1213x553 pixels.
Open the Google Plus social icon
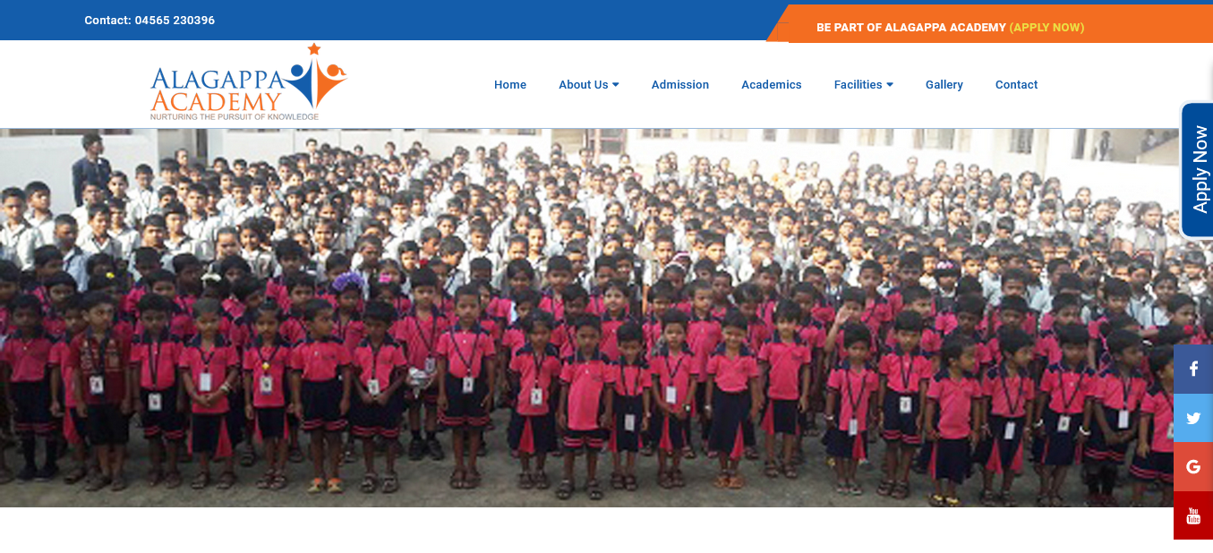coord(1193,466)
